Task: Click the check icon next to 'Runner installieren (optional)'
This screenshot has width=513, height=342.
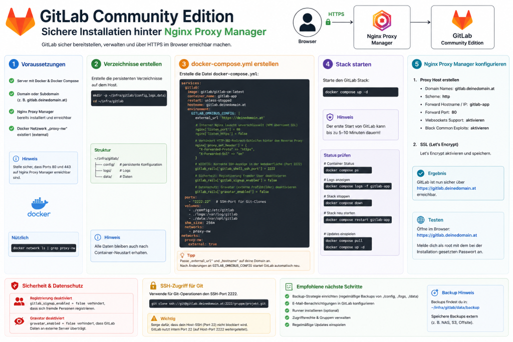Action: tap(287, 310)
